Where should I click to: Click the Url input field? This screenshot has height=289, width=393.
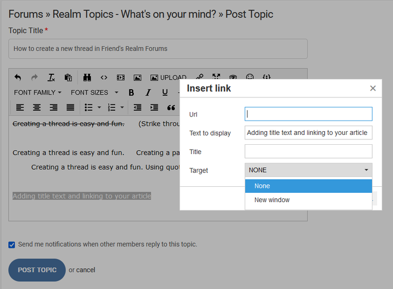click(308, 114)
